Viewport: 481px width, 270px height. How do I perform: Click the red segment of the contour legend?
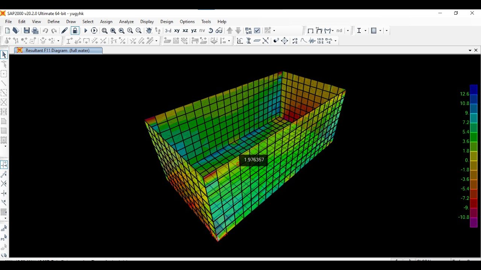click(473, 203)
